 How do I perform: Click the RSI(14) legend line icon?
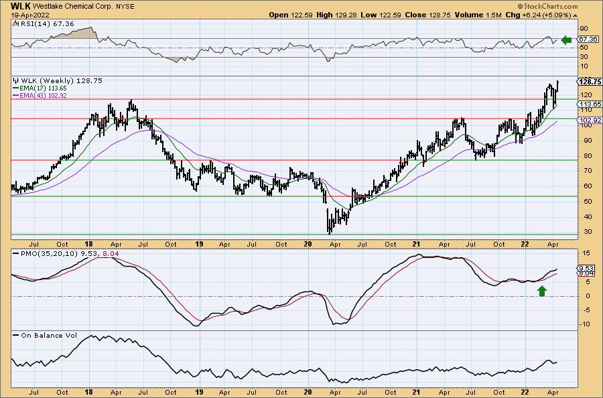pyautogui.click(x=15, y=23)
